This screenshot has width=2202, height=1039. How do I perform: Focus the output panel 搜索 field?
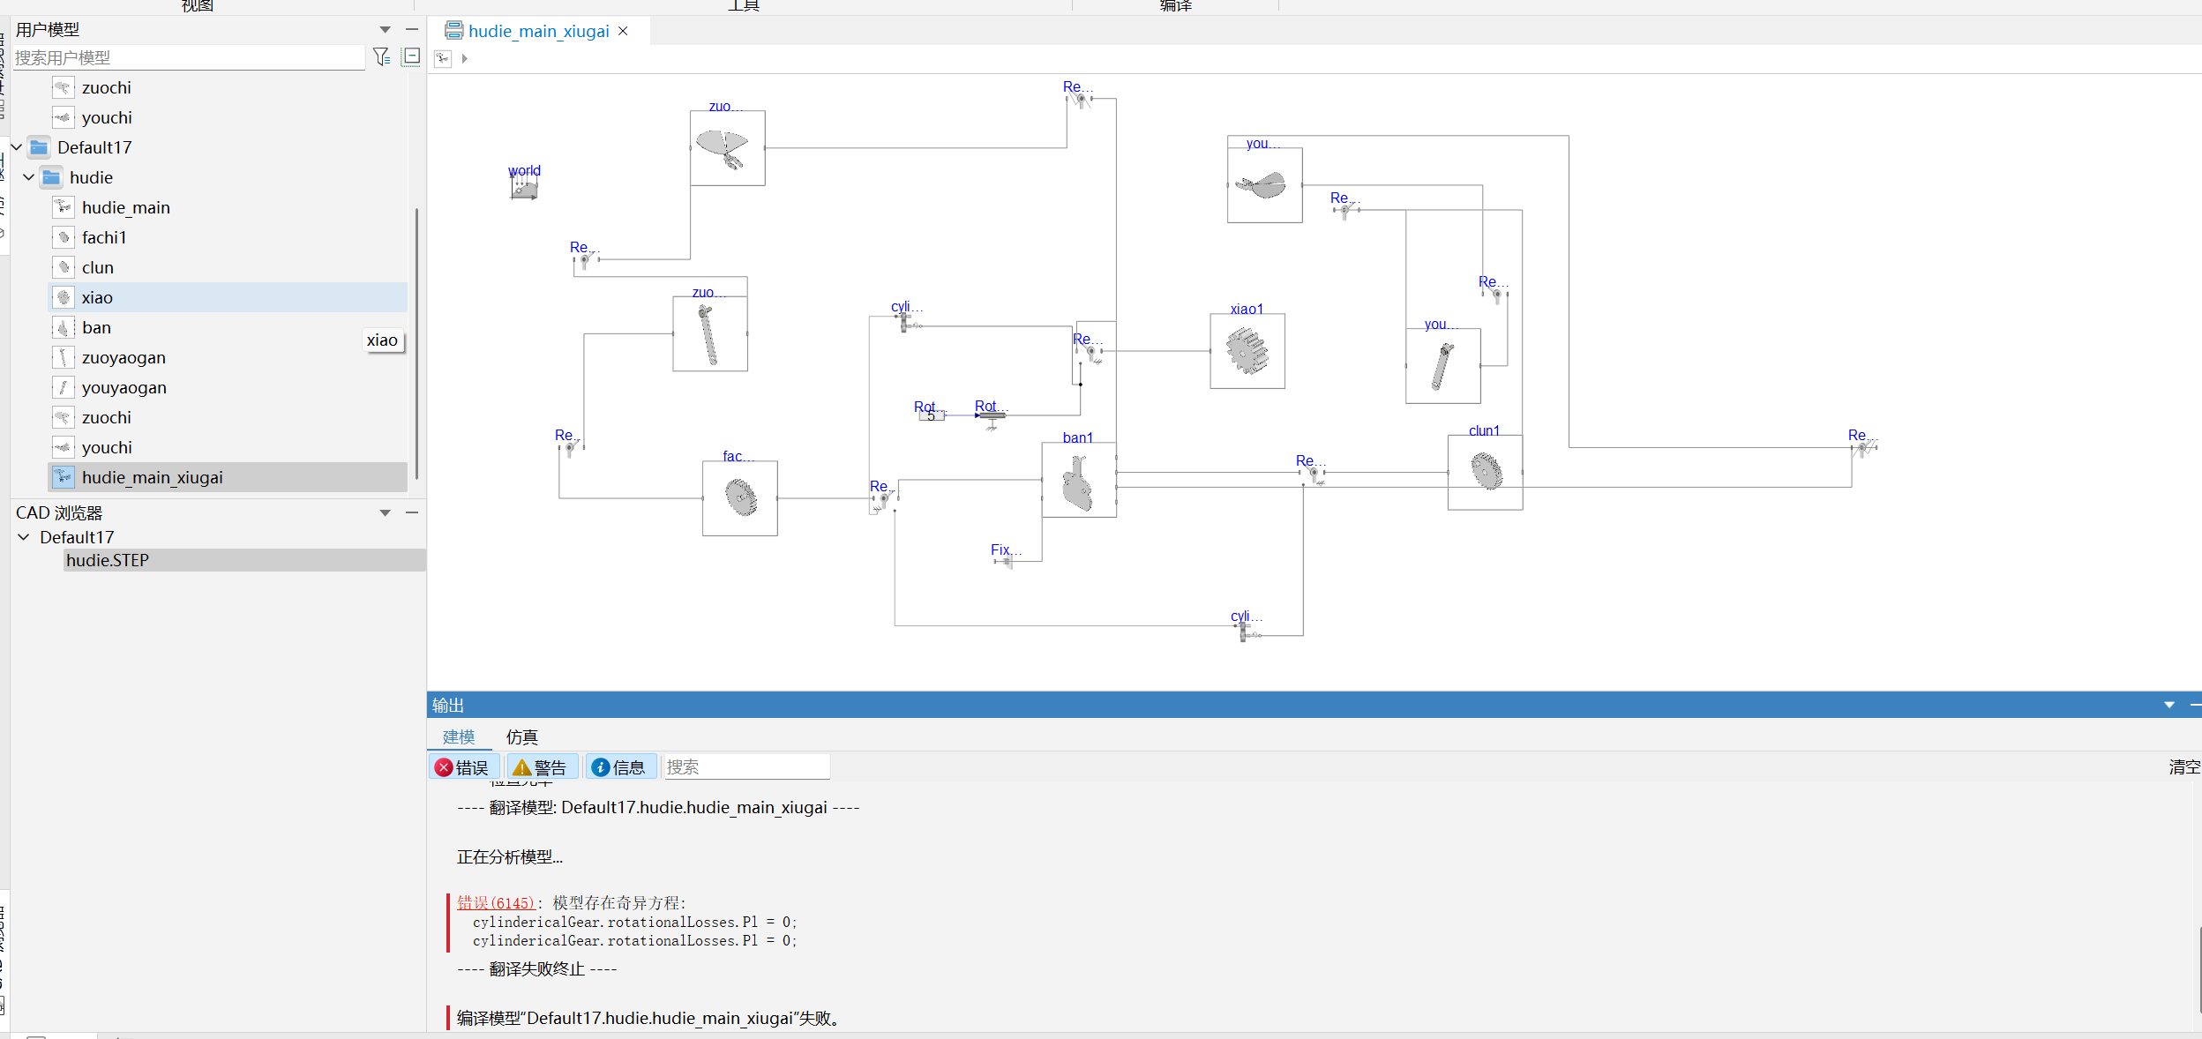click(746, 767)
